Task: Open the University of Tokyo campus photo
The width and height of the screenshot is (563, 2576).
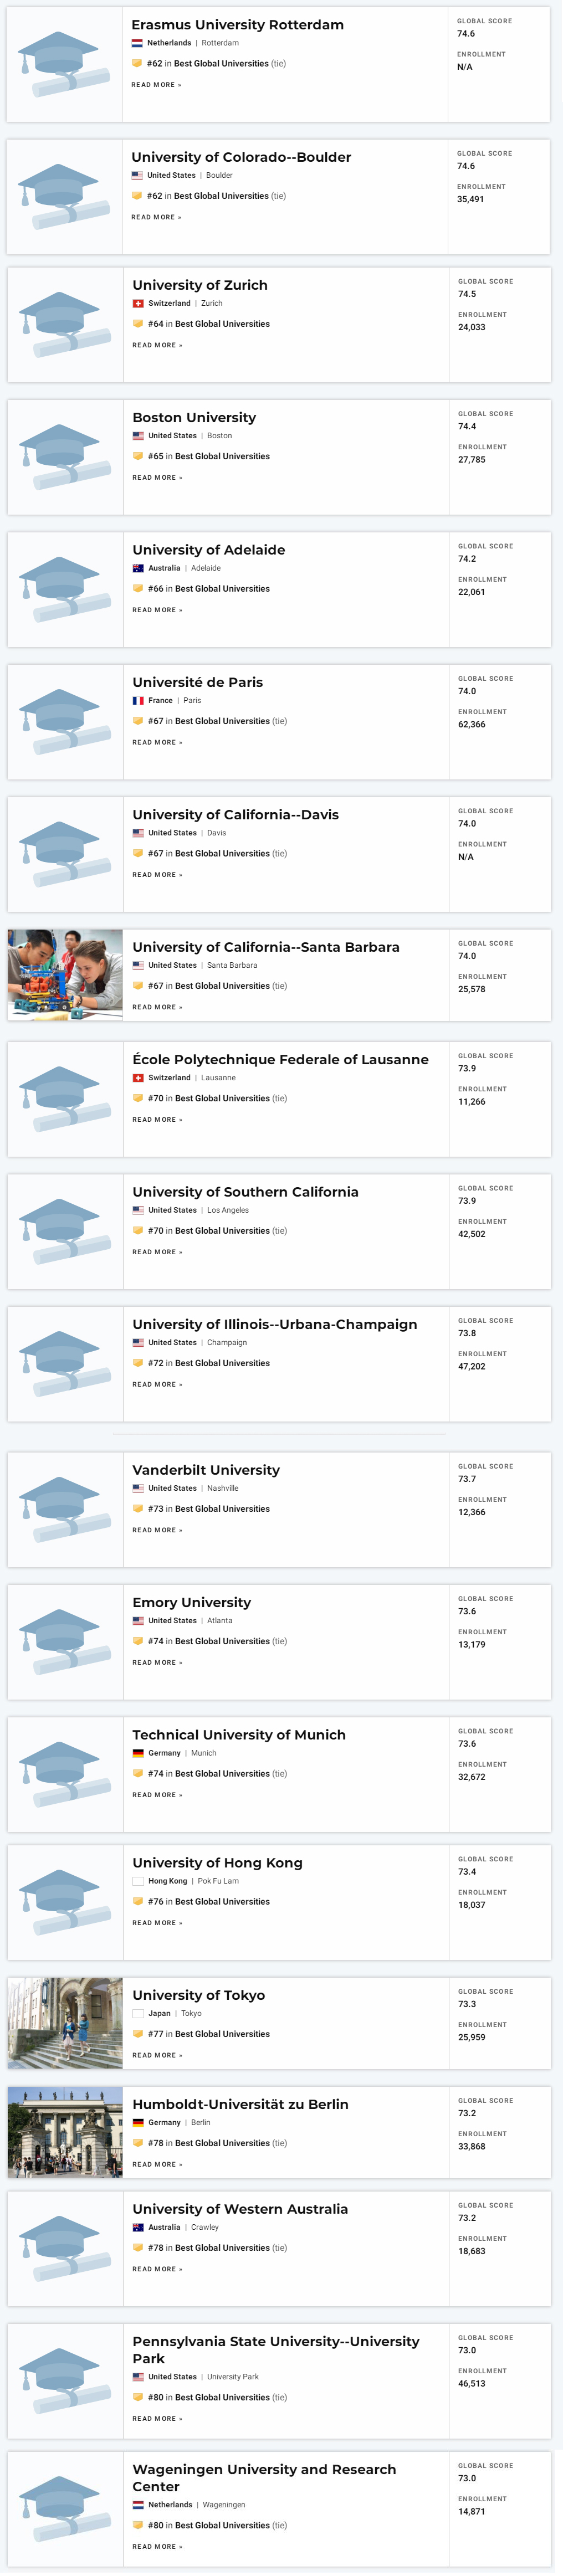Action: 65,2023
